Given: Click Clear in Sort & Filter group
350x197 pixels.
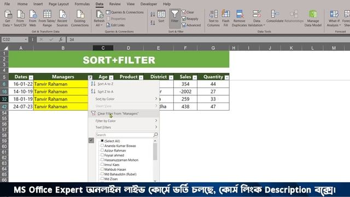Looking at the screenshot, I should click(188, 12).
